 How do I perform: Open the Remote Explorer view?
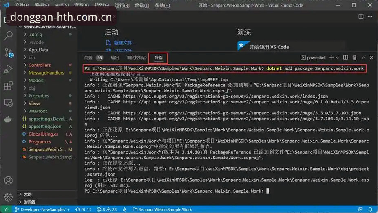pos(9,103)
